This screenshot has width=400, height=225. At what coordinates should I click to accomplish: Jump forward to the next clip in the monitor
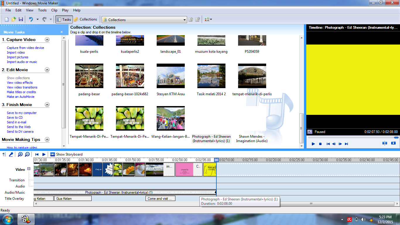point(346,144)
